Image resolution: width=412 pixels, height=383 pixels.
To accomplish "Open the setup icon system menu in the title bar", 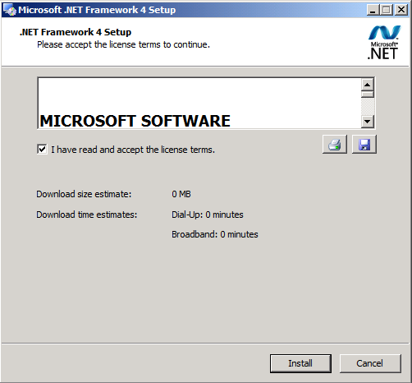I will [x=9, y=10].
